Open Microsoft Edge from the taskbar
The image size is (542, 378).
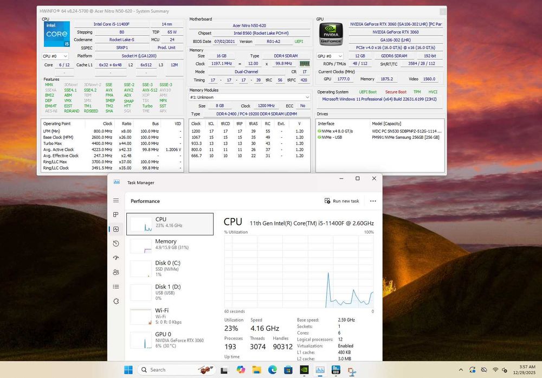point(273,370)
